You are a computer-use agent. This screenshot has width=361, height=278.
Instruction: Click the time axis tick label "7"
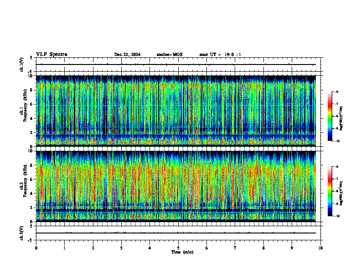point(235,248)
